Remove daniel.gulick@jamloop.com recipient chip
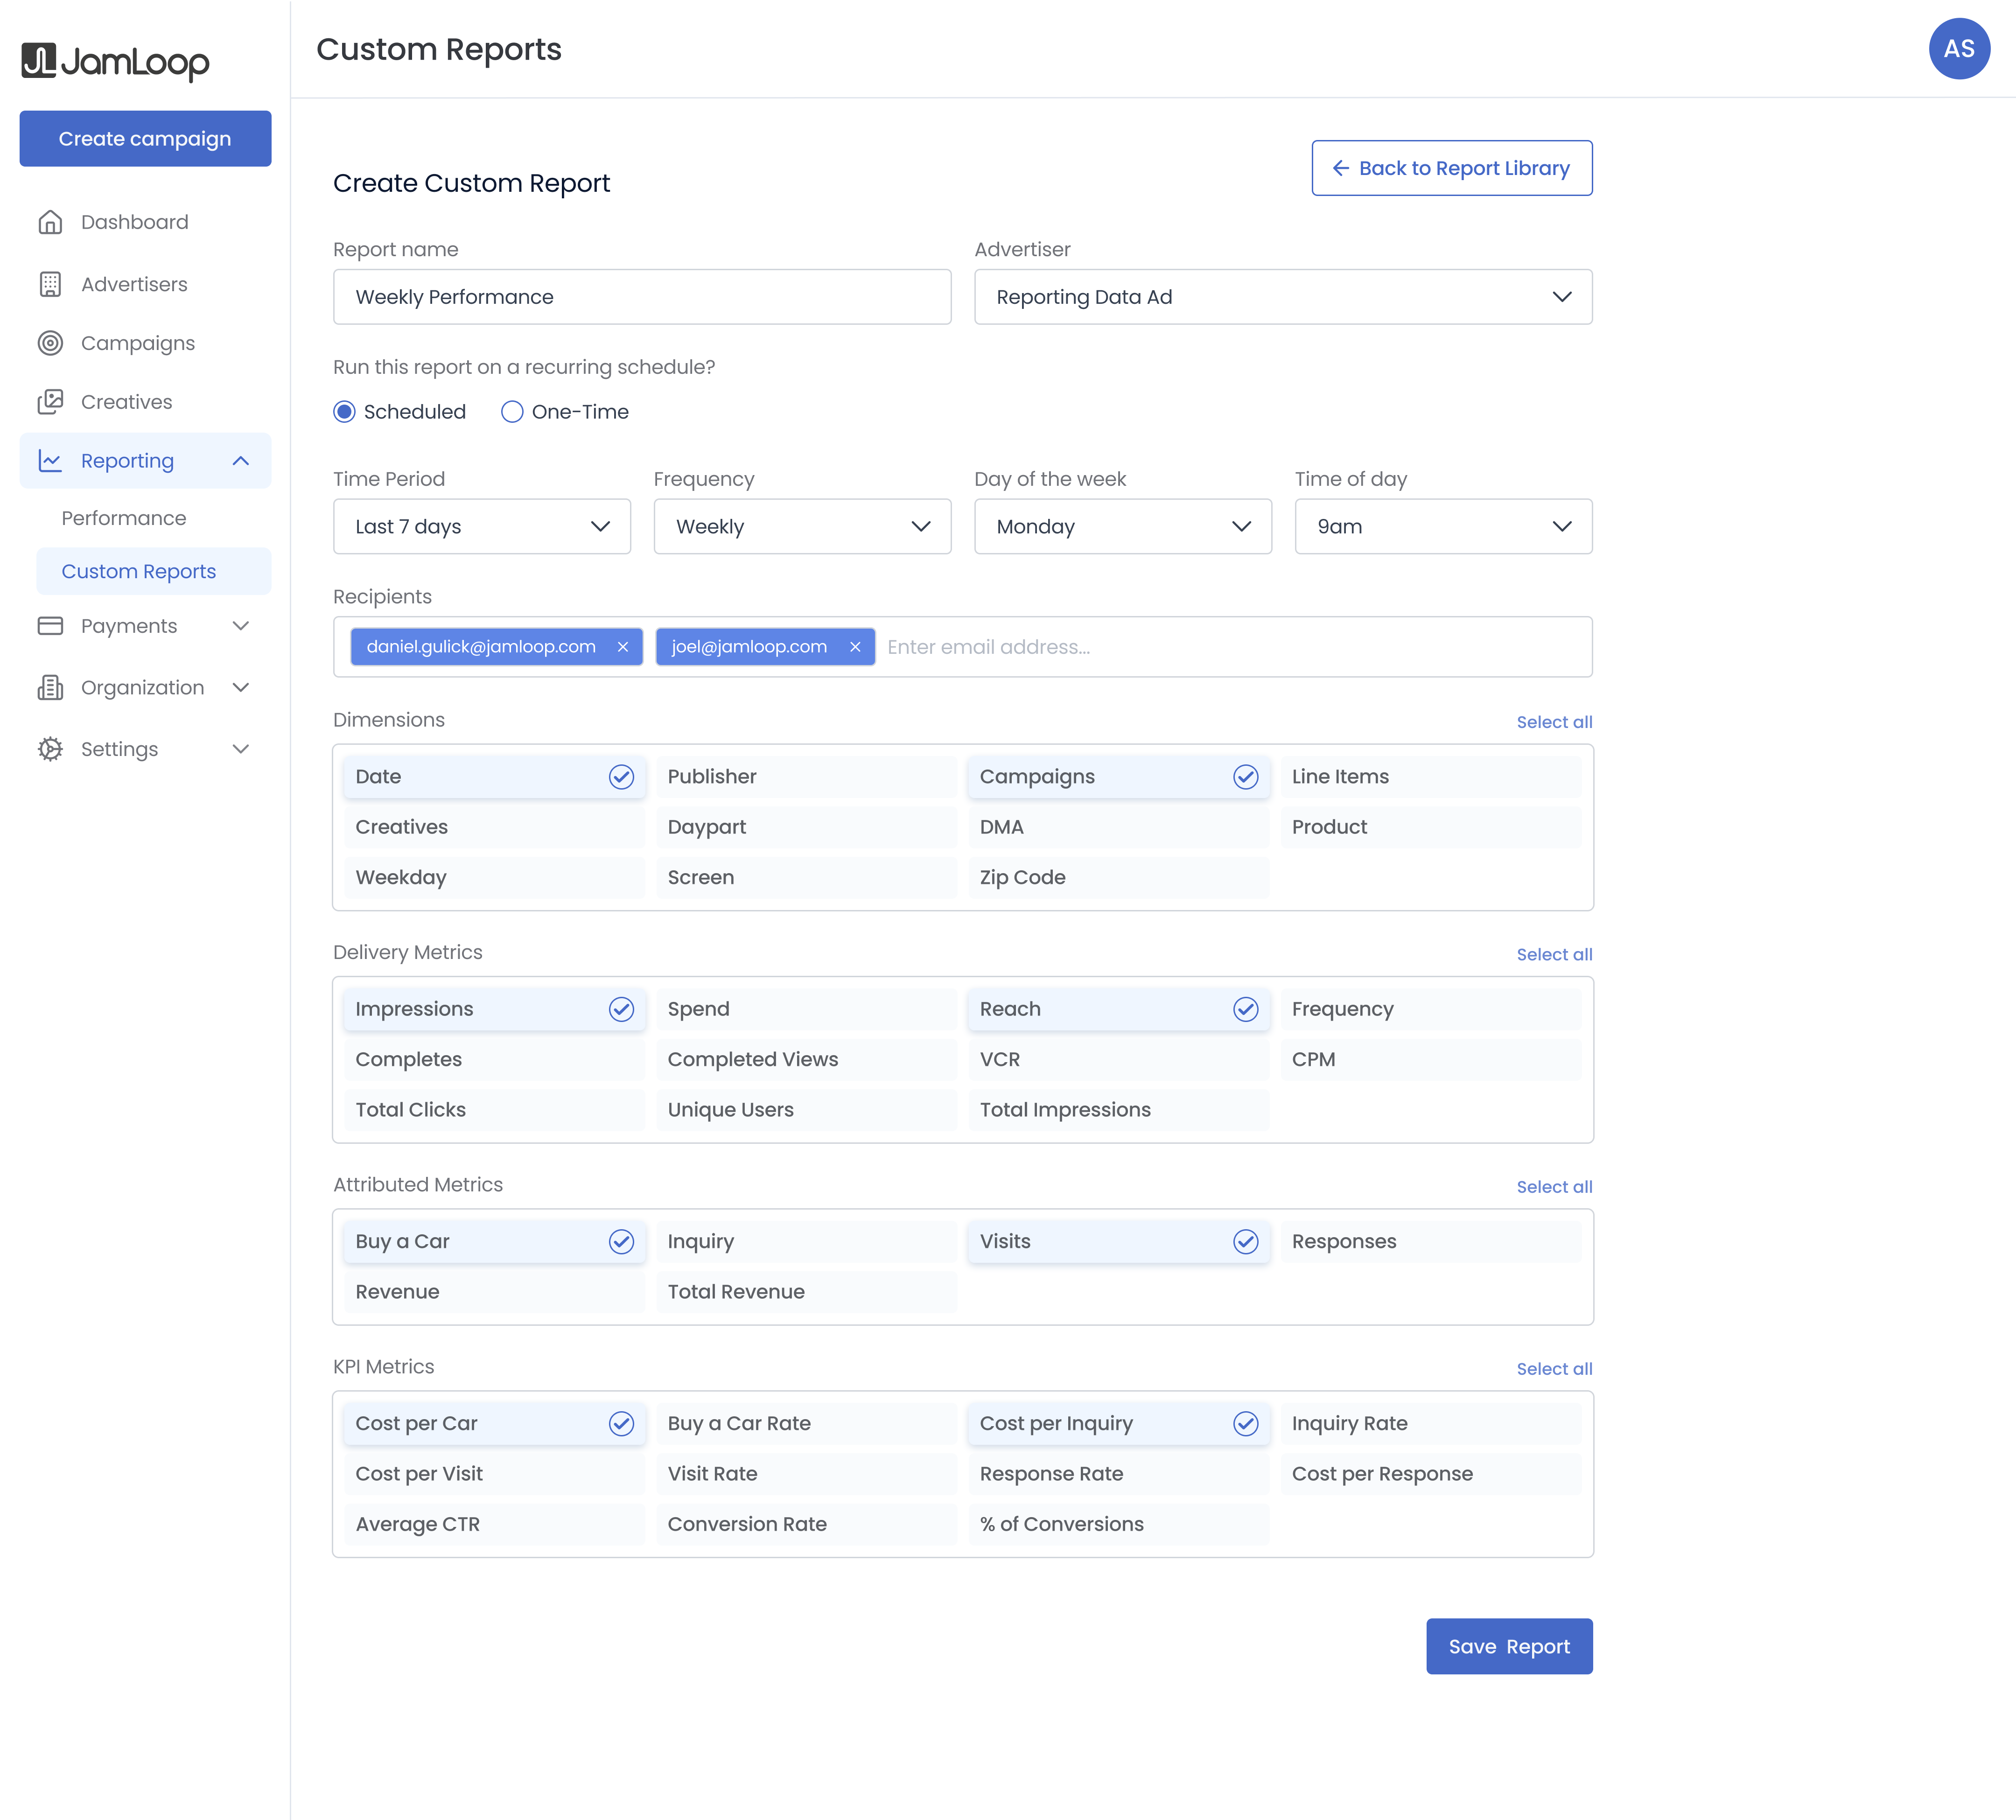Image resolution: width=2016 pixels, height=1820 pixels. [x=623, y=647]
